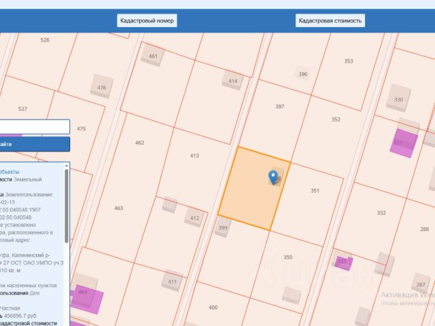Click the blue location pin marker
Screen dimensions: 435x326
(273, 177)
